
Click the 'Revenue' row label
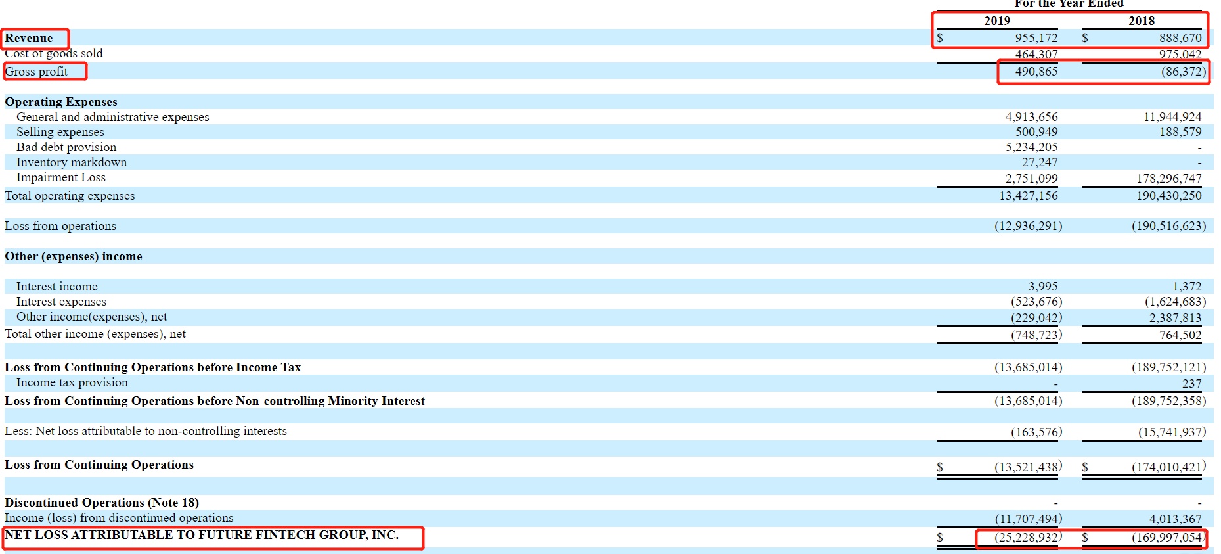click(x=29, y=38)
